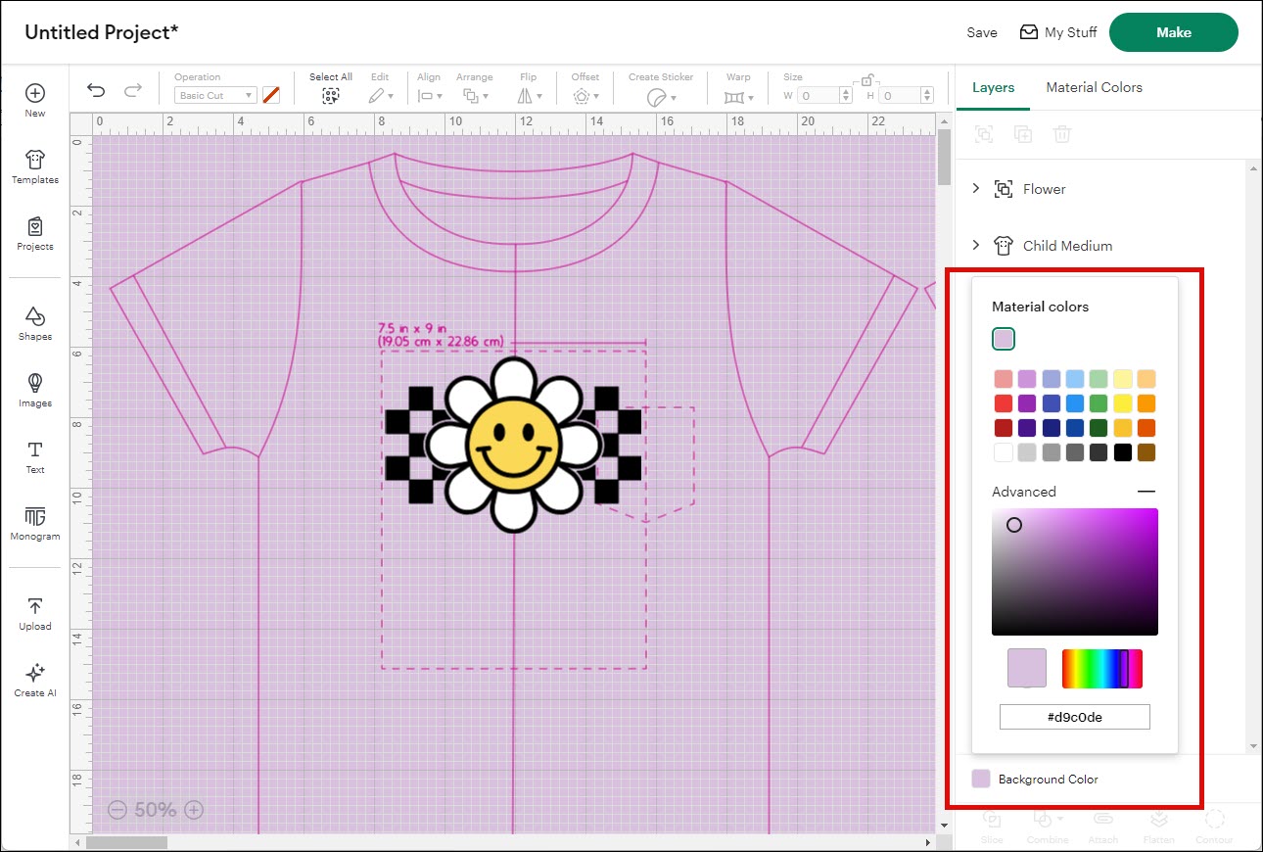Expand the Flower layer group
Image resolution: width=1263 pixels, height=852 pixels.
974,189
